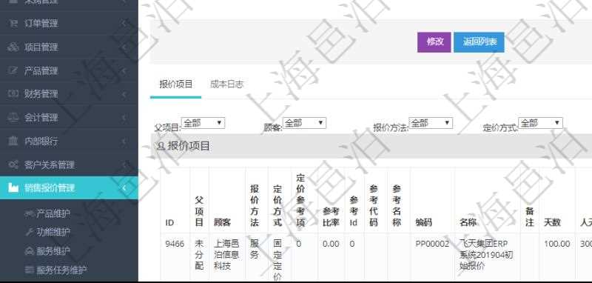This screenshot has width=592, height=283.
Task: Click the 名称 column header
Action: click(x=468, y=222)
